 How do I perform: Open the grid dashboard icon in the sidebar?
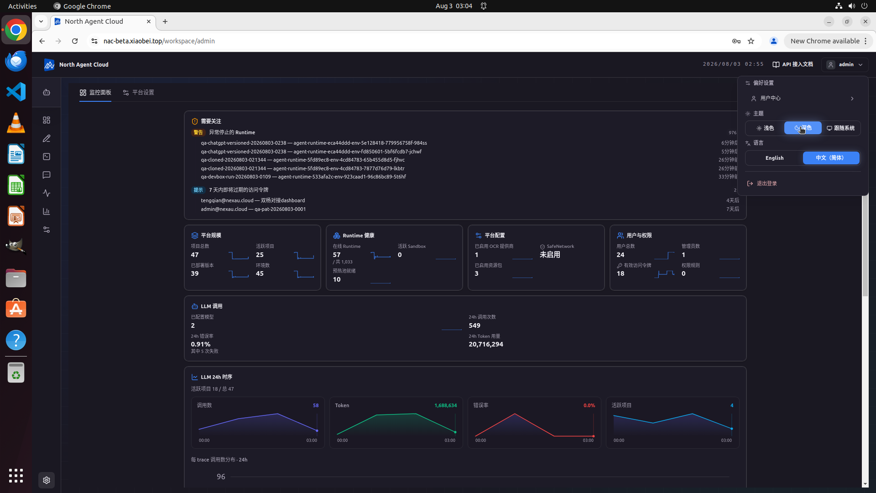coord(47,120)
